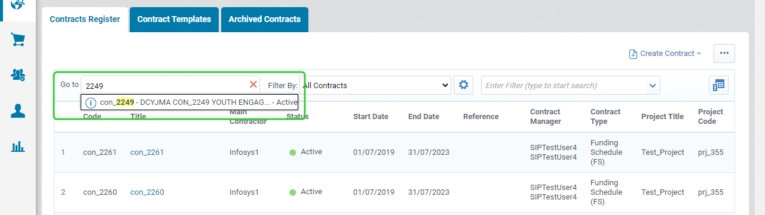Switch to the Archived Contracts tab

pyautogui.click(x=264, y=19)
